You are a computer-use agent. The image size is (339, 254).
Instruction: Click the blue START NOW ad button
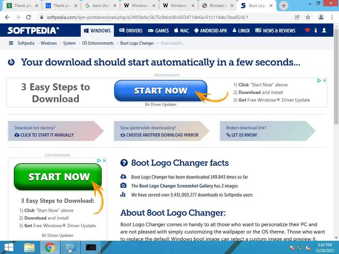pyautogui.click(x=161, y=91)
